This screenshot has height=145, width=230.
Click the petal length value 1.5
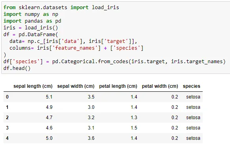tap(134, 128)
